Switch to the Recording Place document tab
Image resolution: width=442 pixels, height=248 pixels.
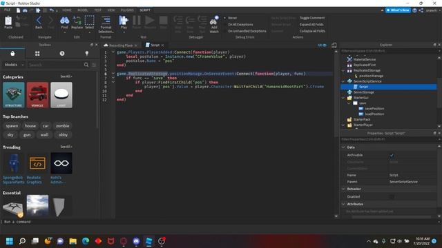click(121, 45)
